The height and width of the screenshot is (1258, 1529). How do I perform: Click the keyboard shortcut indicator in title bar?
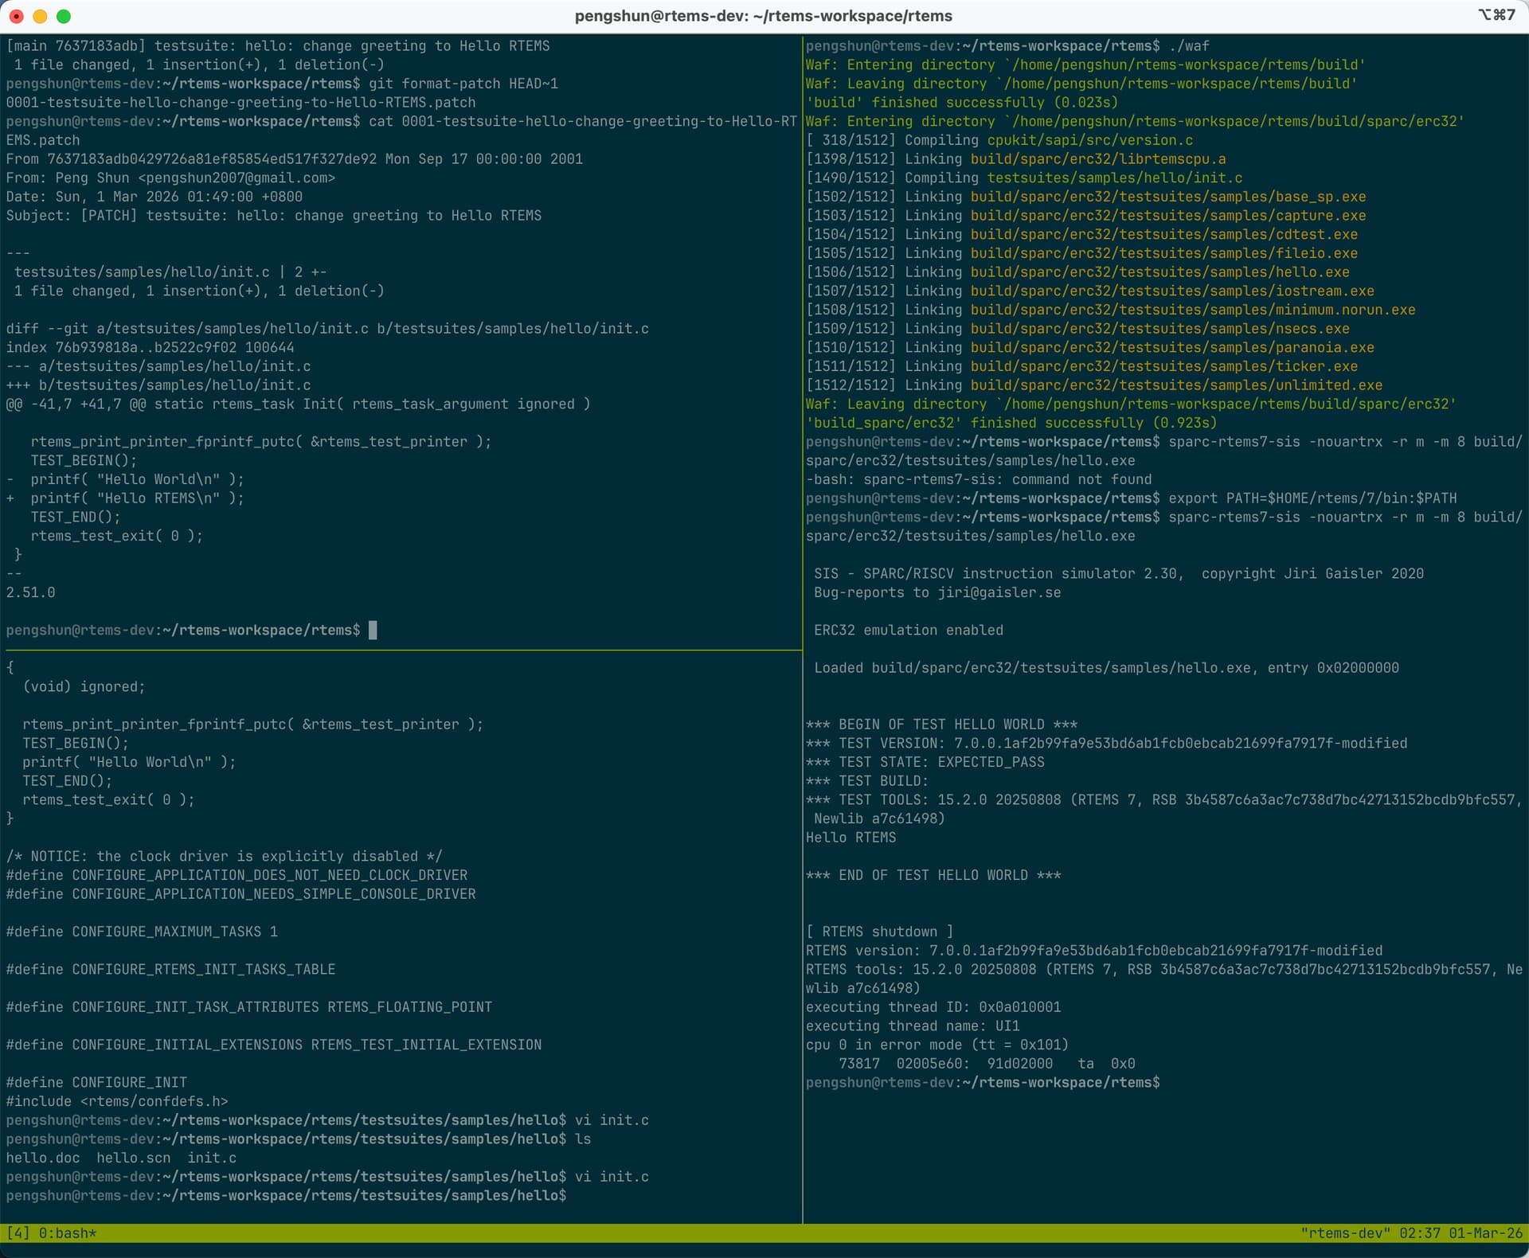coord(1496,15)
